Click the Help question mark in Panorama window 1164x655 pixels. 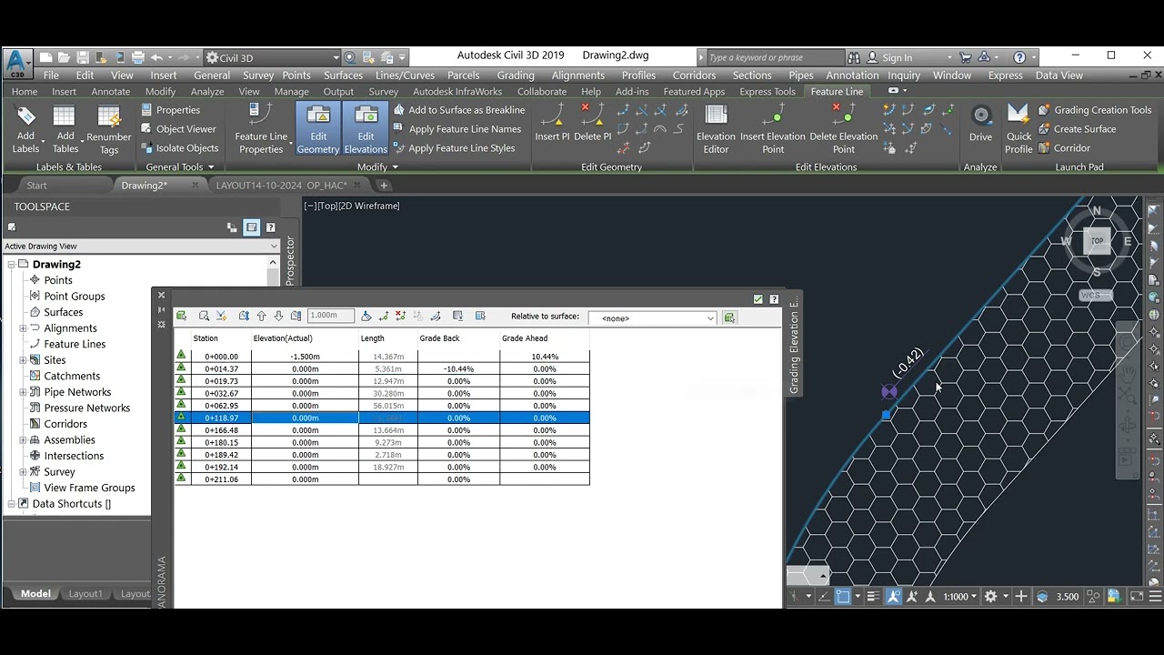774,299
